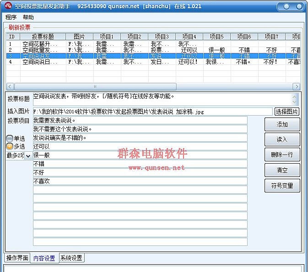Click the option field 不好
Image resolution: width=308 pixels, height=272 pixels.
coord(140,172)
